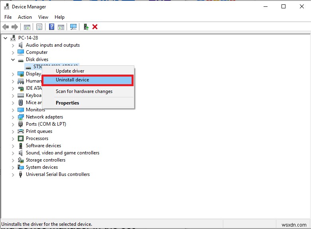This screenshot has width=311, height=229.
Task: Toggle the Show/Hide Action Pane icon
Action: 61,27
